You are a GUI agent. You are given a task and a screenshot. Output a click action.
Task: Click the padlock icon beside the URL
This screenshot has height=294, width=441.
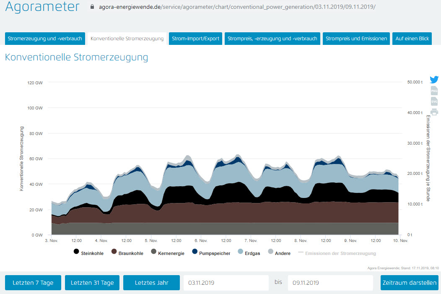tap(93, 7)
